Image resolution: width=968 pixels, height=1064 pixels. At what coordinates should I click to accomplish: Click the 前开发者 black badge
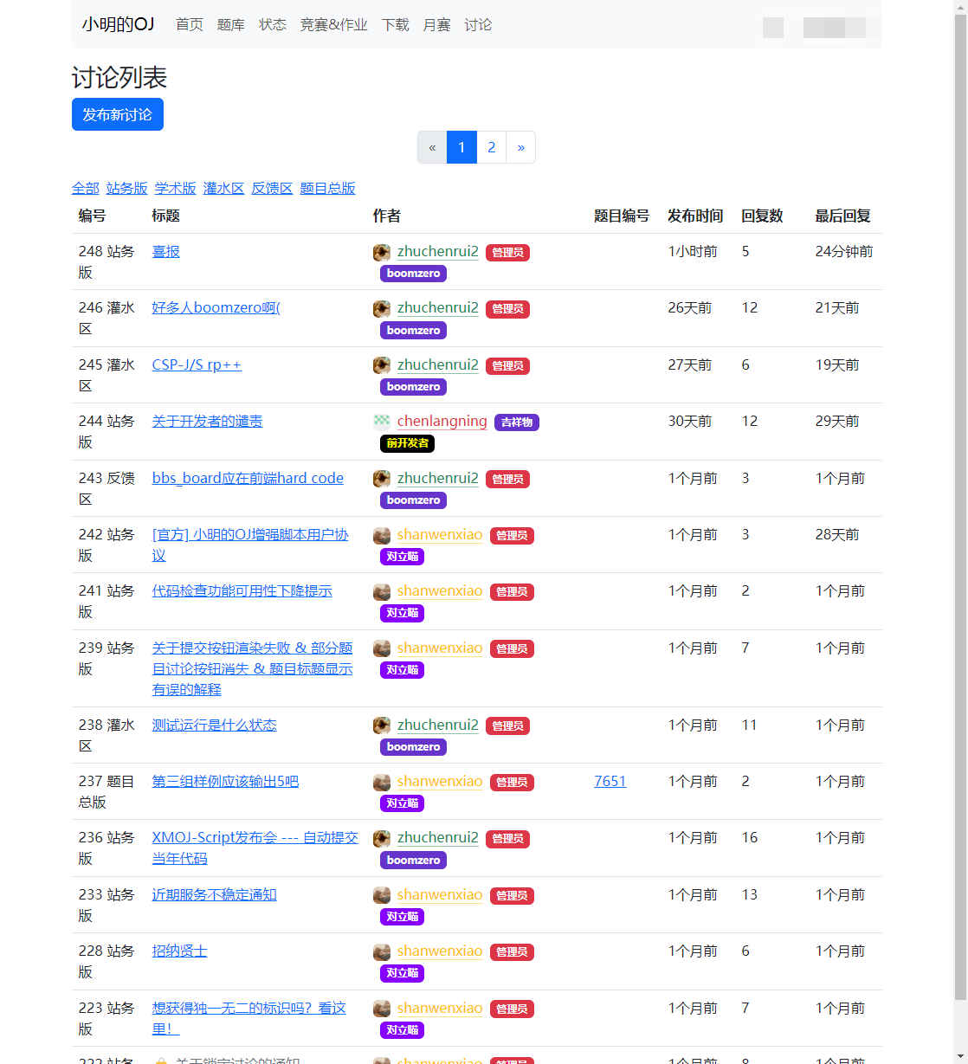(407, 443)
